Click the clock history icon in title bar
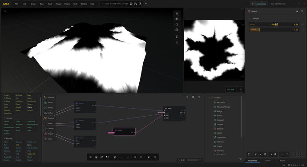The width and height of the screenshot is (307, 167). pos(141,4)
